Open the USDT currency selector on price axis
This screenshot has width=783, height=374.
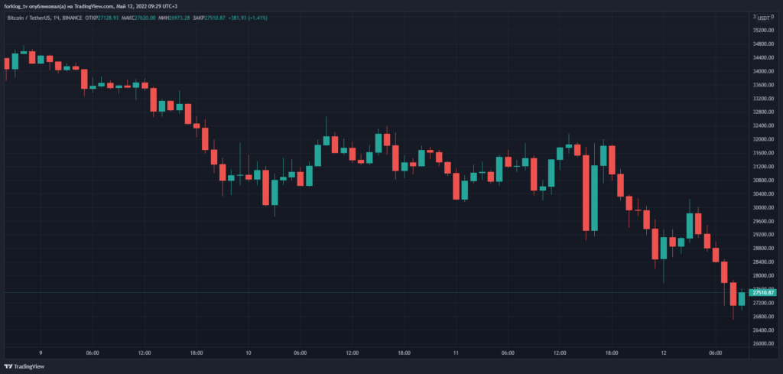click(763, 17)
